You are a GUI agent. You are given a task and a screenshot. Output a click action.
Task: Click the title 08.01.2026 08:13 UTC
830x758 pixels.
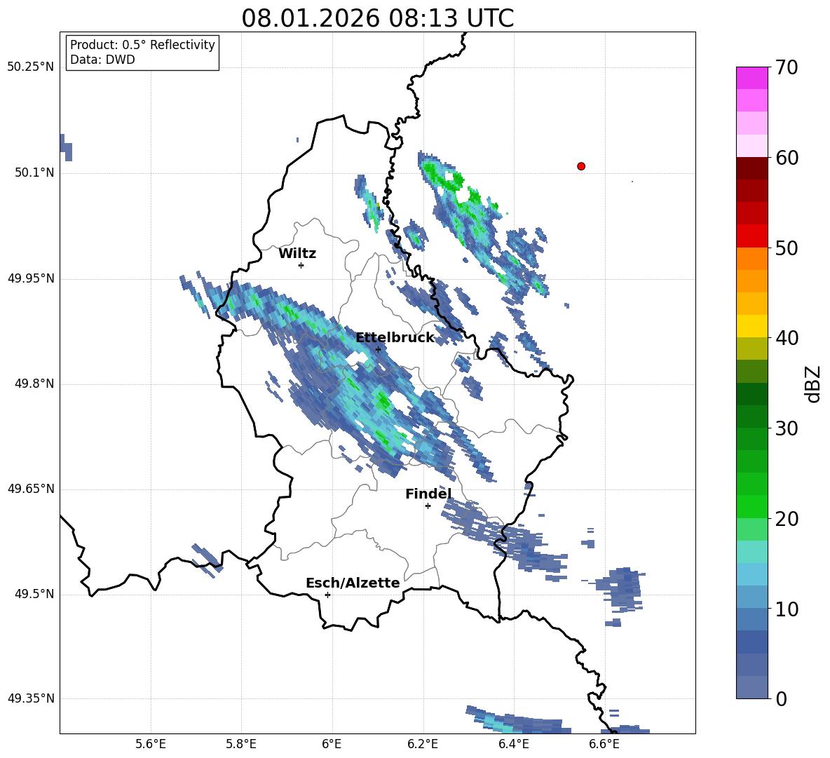pyautogui.click(x=377, y=18)
